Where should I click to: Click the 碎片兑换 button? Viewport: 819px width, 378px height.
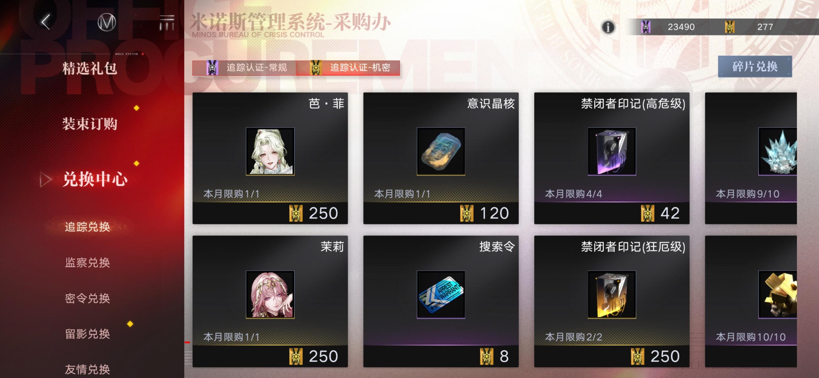755,66
